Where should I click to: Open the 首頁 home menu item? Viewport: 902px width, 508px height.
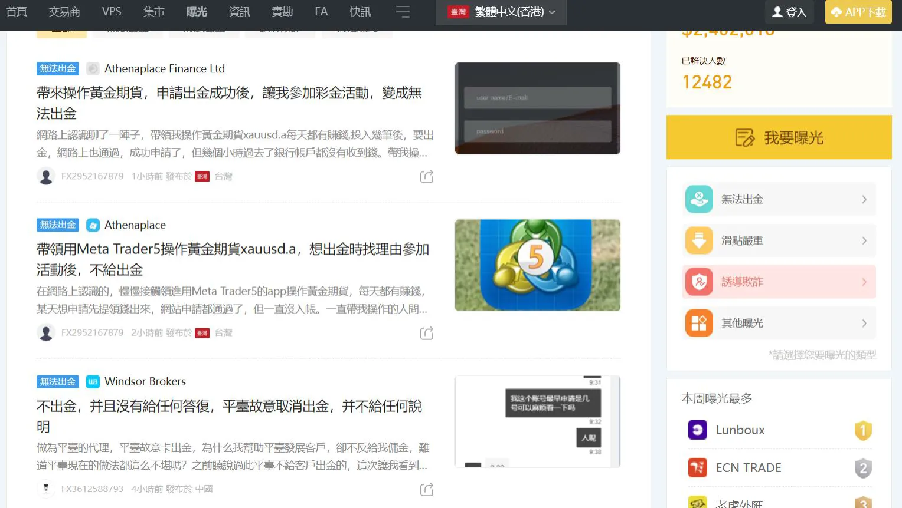point(17,12)
